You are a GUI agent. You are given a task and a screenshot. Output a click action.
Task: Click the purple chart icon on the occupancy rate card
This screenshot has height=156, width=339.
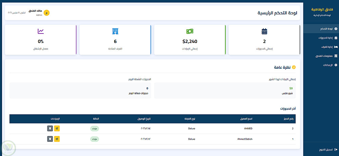pos(41,31)
